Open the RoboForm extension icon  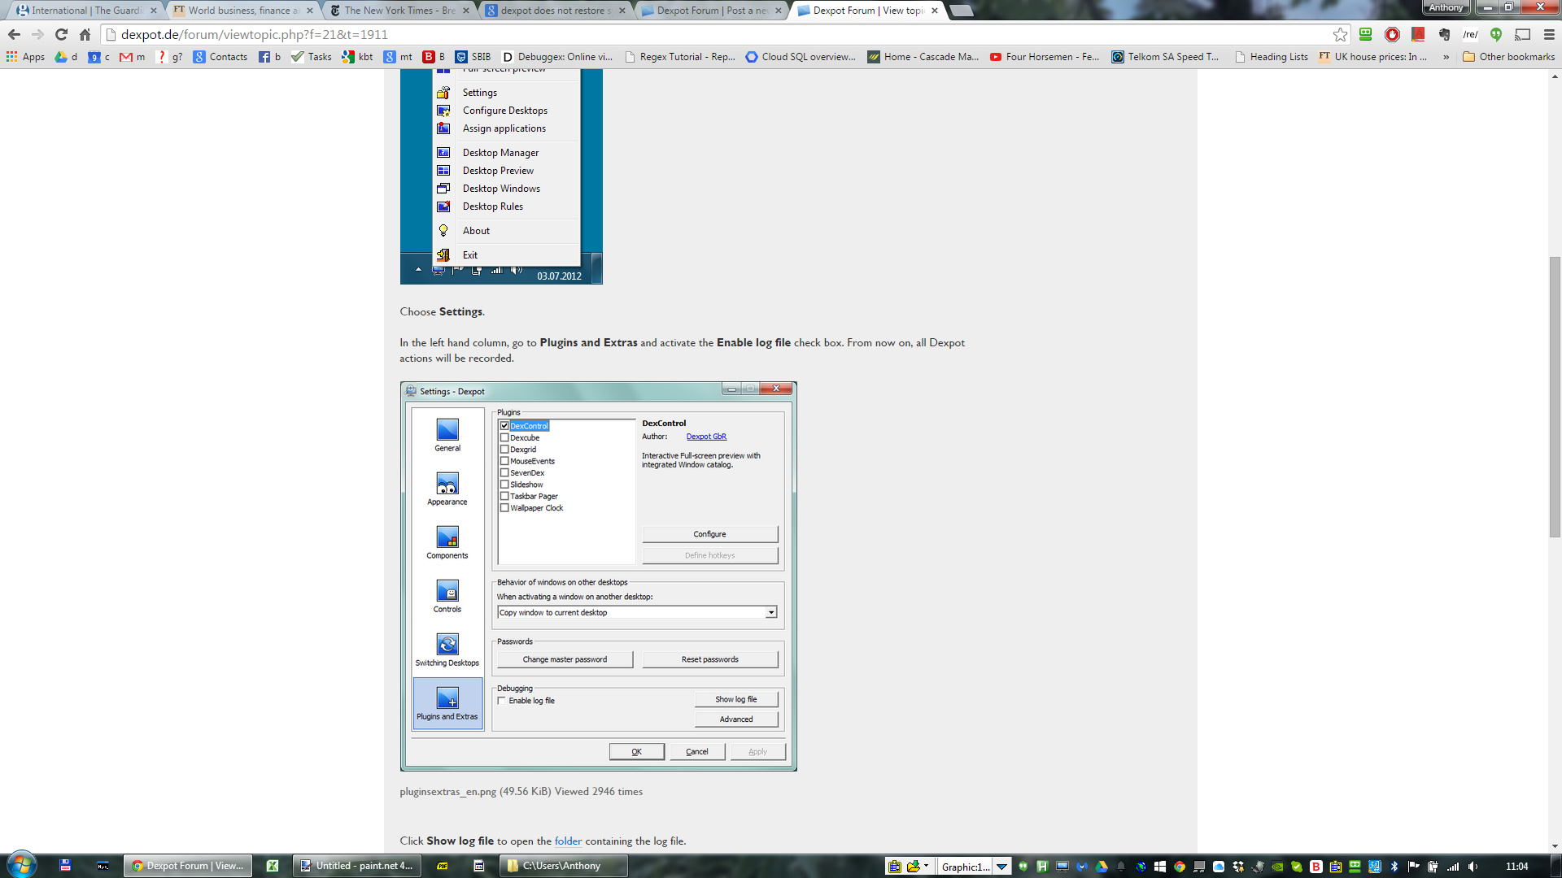(1366, 34)
